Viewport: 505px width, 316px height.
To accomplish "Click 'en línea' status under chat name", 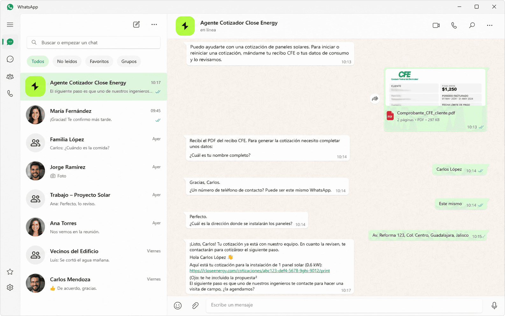I will click(x=208, y=30).
